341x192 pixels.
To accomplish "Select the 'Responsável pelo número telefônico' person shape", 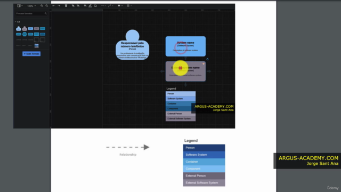I will pyautogui.click(x=132, y=45).
